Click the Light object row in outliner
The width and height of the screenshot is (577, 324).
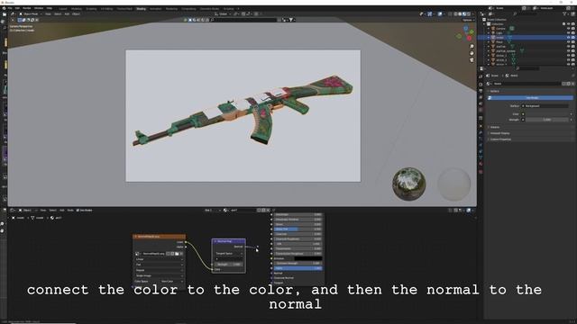pos(499,32)
